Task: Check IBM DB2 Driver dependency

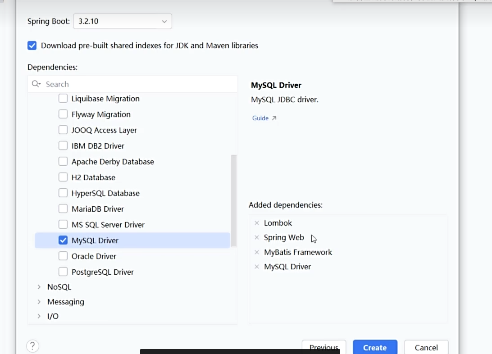Action: 63,146
